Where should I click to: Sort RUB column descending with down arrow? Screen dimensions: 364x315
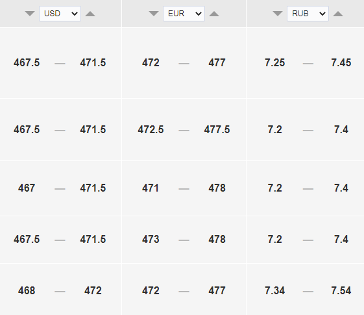click(278, 14)
